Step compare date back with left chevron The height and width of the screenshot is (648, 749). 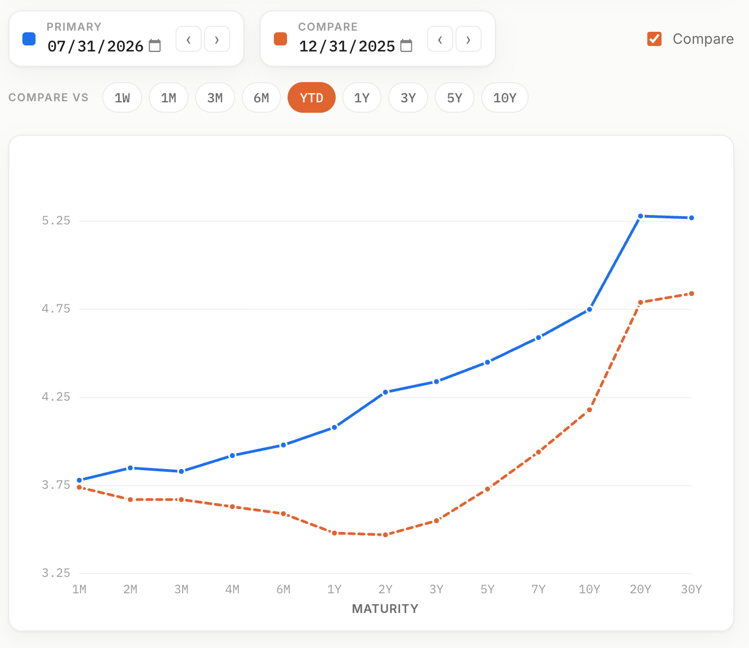click(x=440, y=39)
